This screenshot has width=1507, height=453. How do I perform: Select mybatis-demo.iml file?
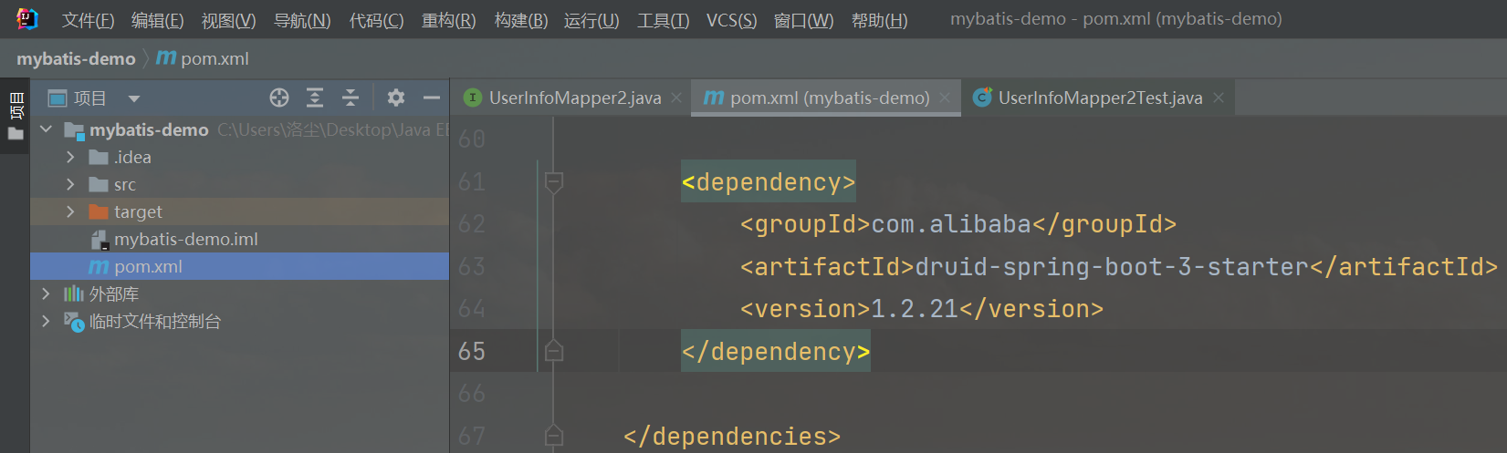pos(239,239)
